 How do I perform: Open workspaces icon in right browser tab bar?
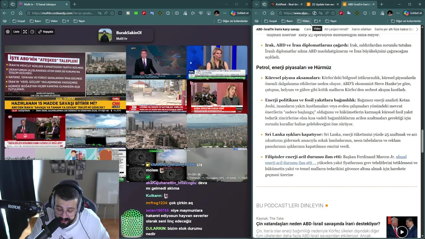pyautogui.click(x=264, y=4)
